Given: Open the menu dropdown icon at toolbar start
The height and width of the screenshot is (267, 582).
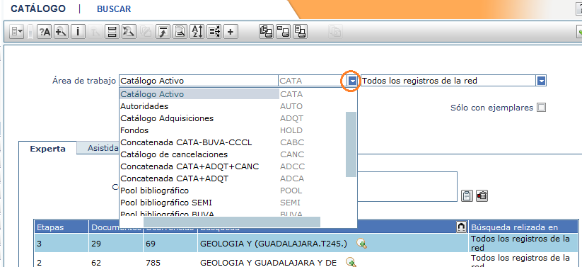Looking at the screenshot, I should click(17, 32).
